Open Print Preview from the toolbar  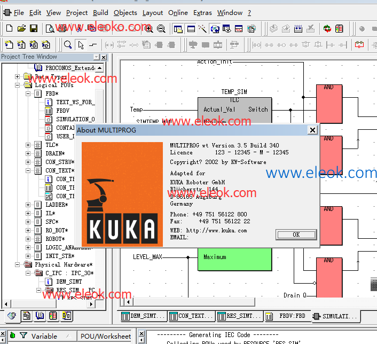coord(50,29)
